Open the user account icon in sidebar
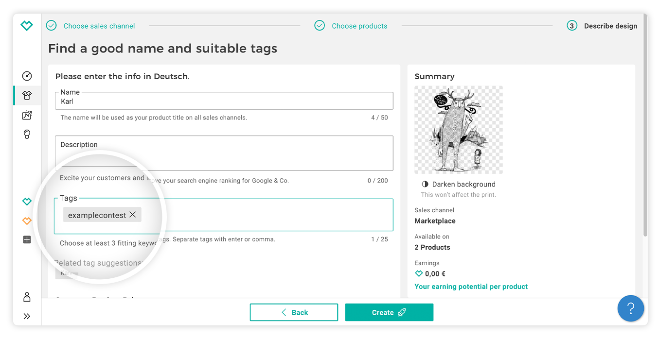The image size is (659, 339). (27, 297)
